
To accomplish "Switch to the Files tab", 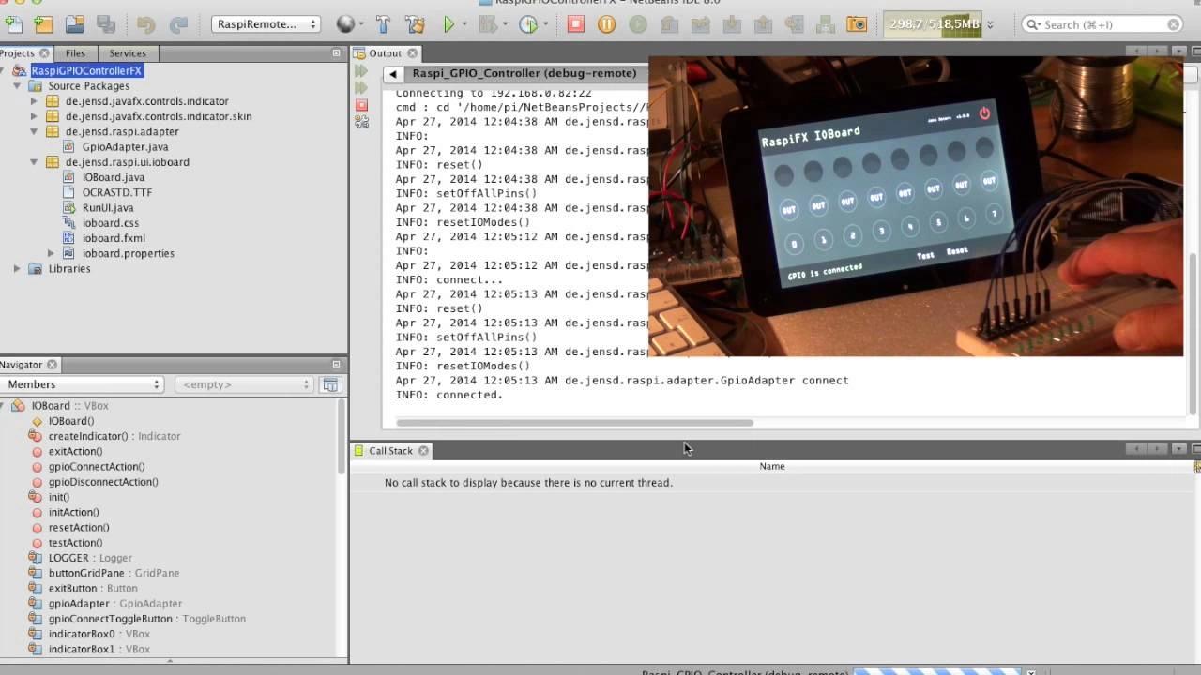I will 75,53.
